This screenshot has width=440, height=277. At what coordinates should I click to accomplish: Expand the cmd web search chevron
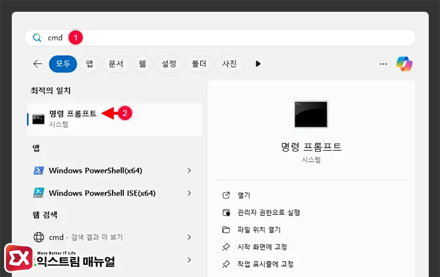[x=189, y=237]
